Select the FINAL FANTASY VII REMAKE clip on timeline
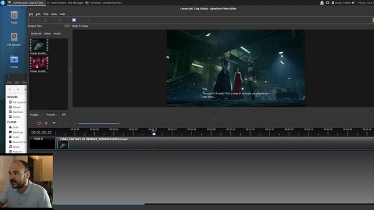 pyautogui.click(x=214, y=143)
